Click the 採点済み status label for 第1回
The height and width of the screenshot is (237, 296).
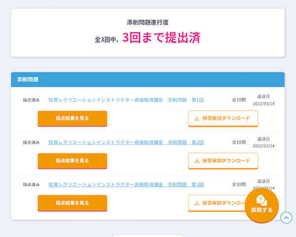pyautogui.click(x=31, y=100)
